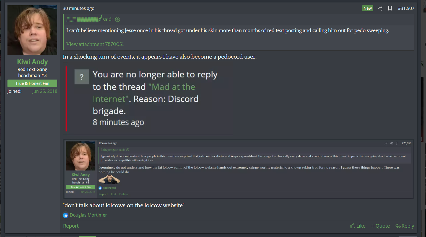Click the 30 minutes ago timestamp
The height and width of the screenshot is (237, 426).
click(79, 8)
